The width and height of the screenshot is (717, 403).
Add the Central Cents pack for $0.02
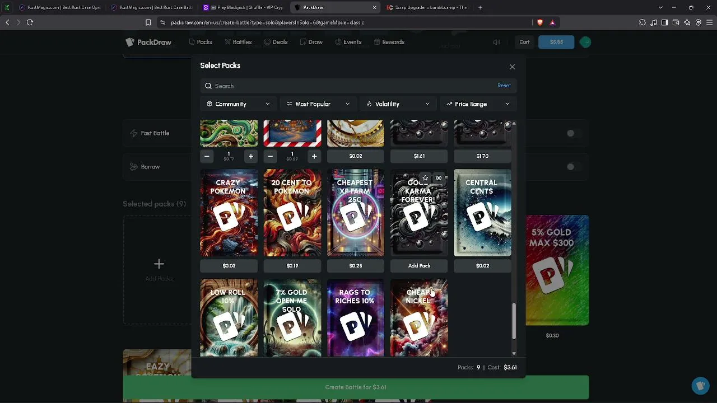[482, 266]
